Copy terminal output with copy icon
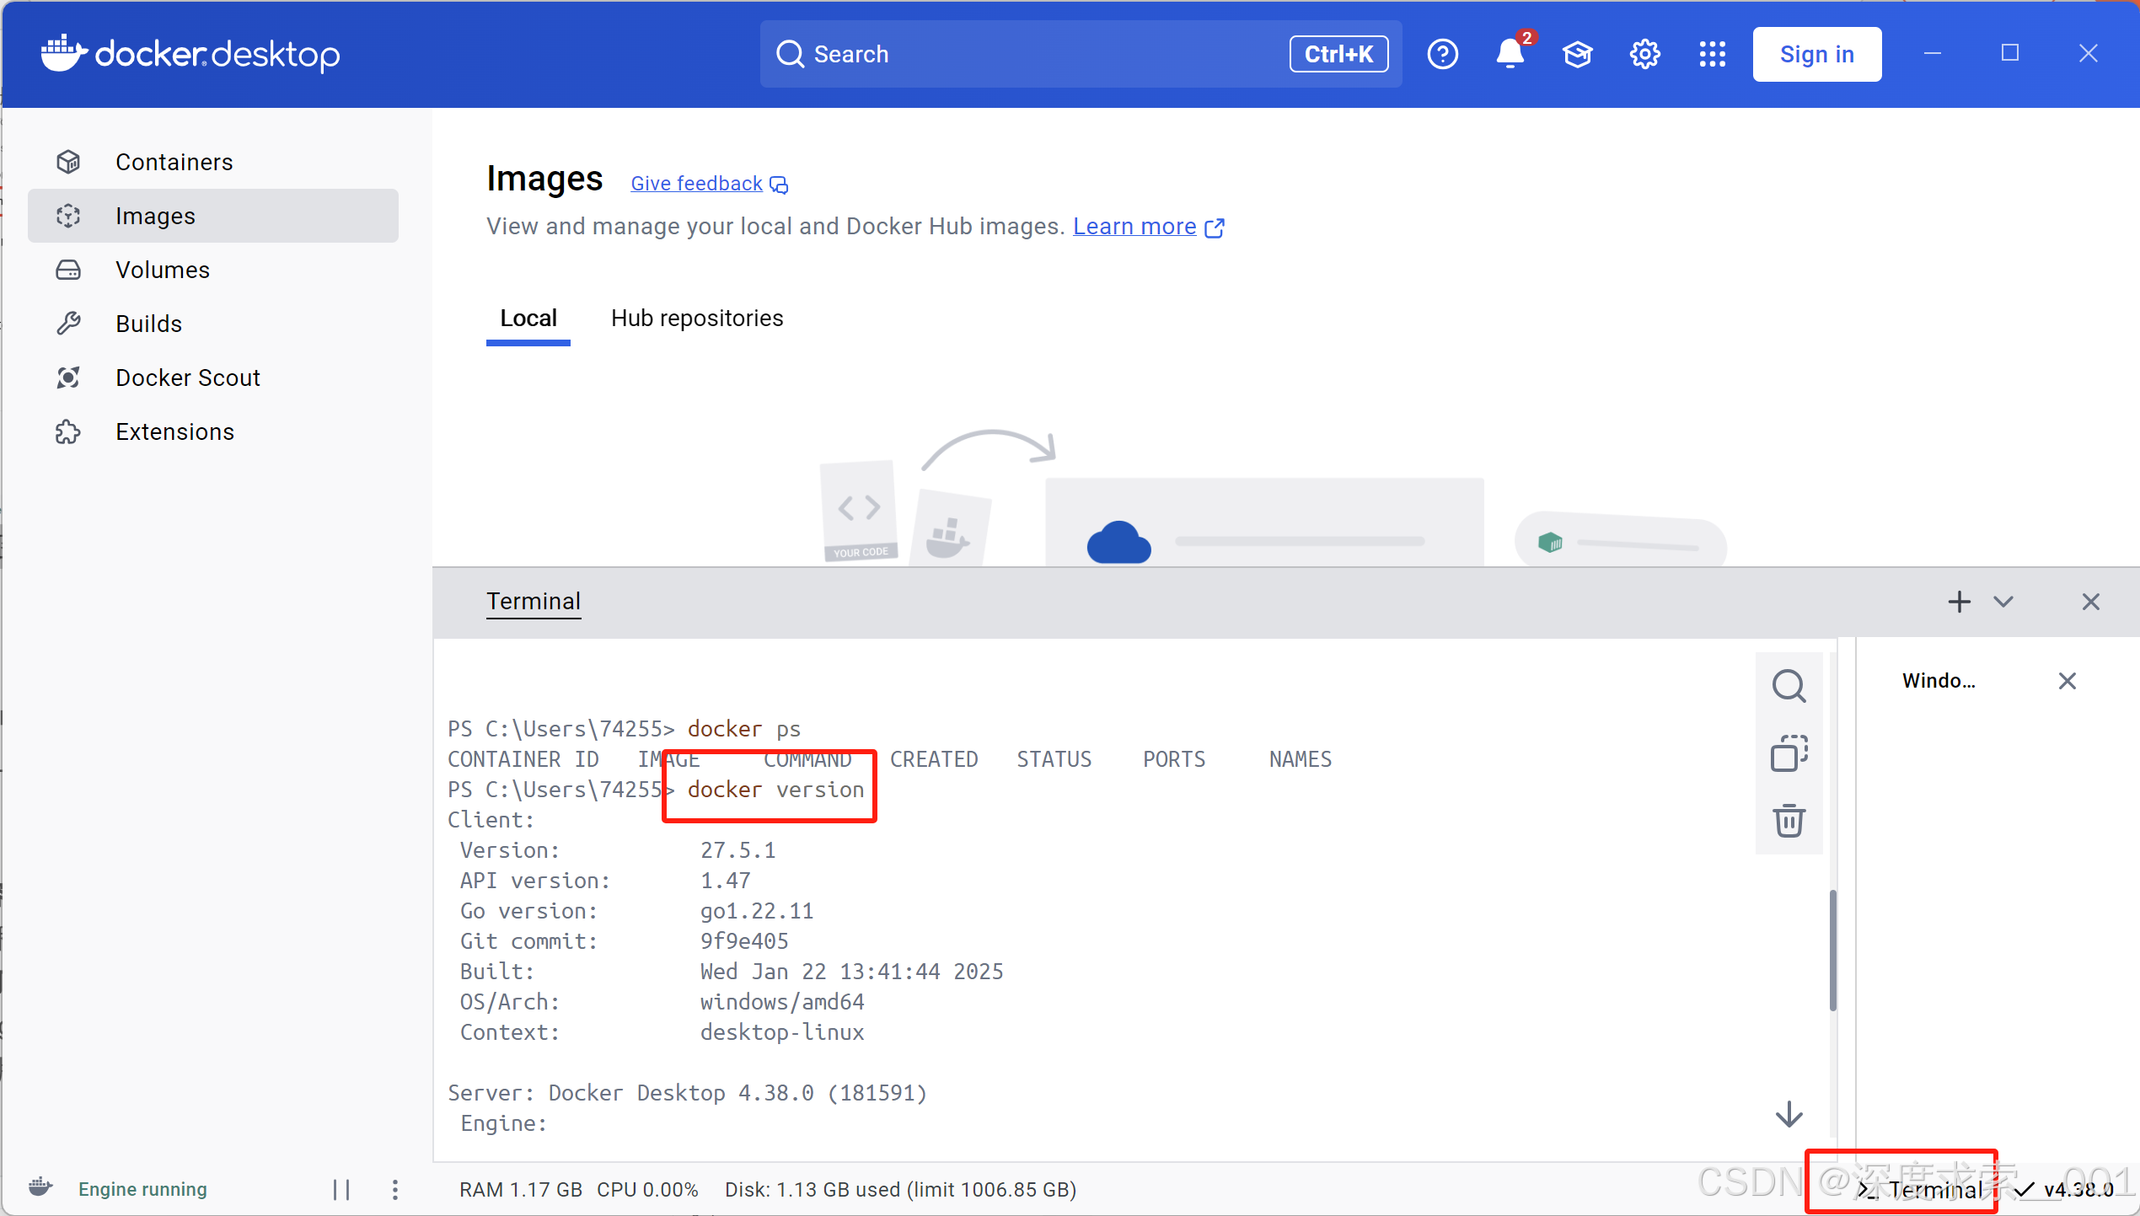2140x1216 pixels. (1789, 753)
